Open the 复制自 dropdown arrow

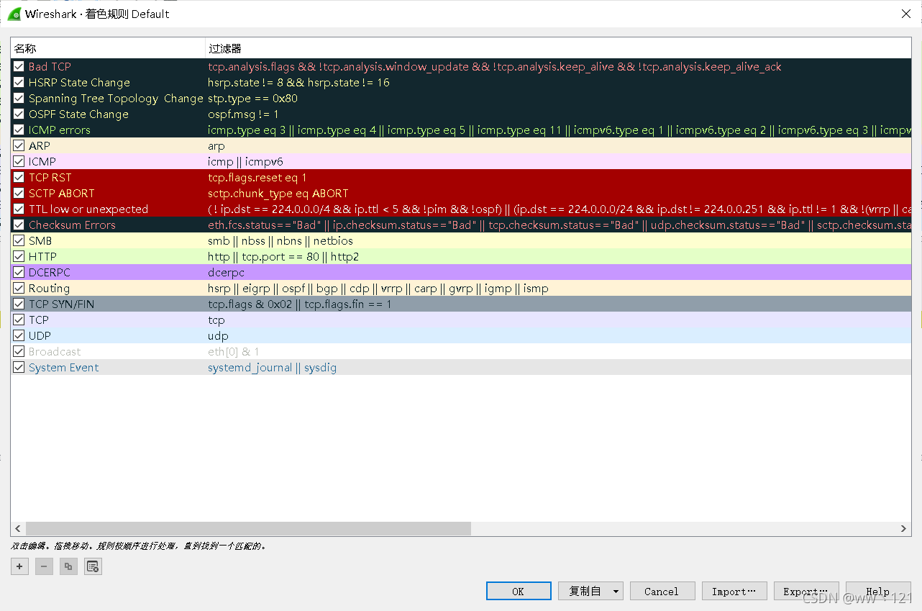(x=616, y=592)
